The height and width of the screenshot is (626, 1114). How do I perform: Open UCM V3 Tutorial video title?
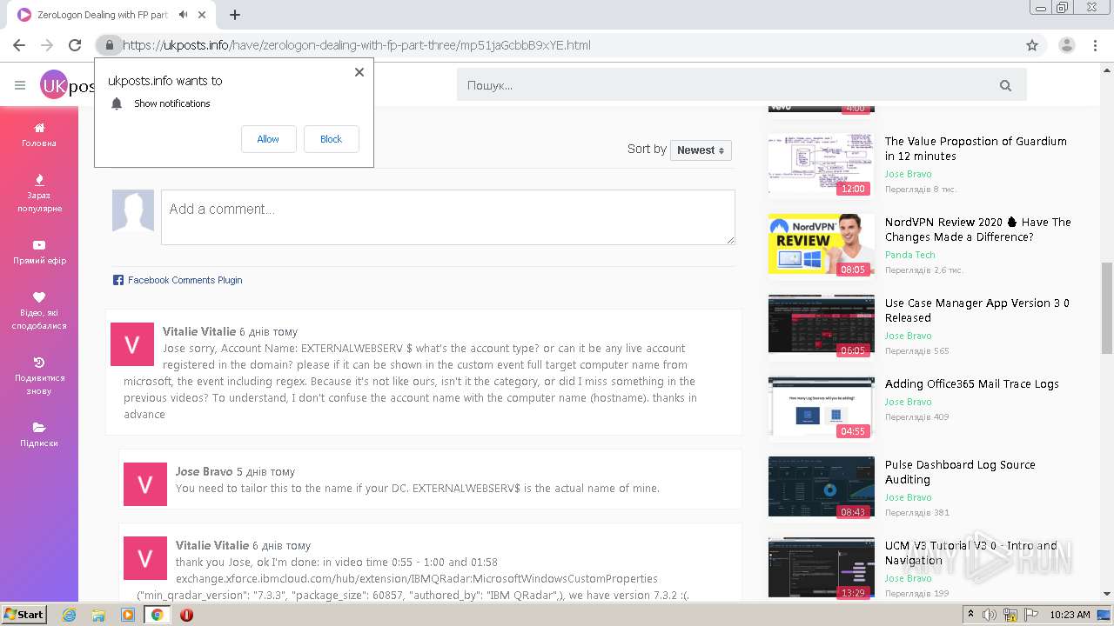(x=971, y=553)
